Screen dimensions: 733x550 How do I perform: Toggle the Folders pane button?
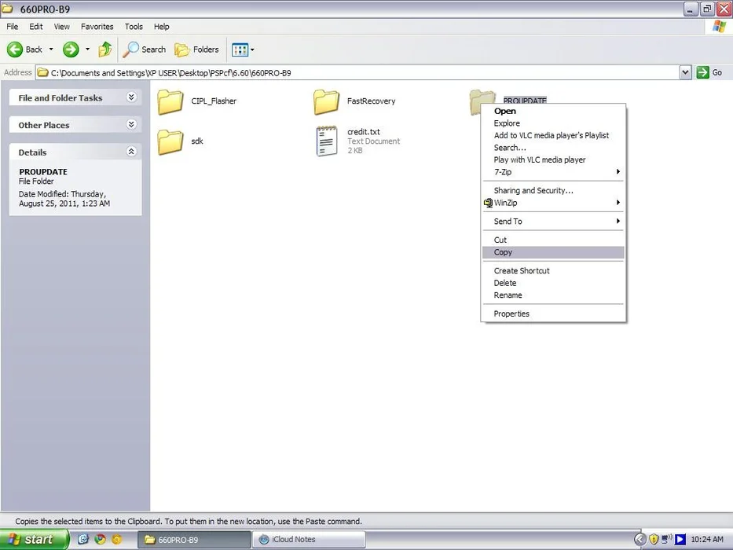point(197,49)
